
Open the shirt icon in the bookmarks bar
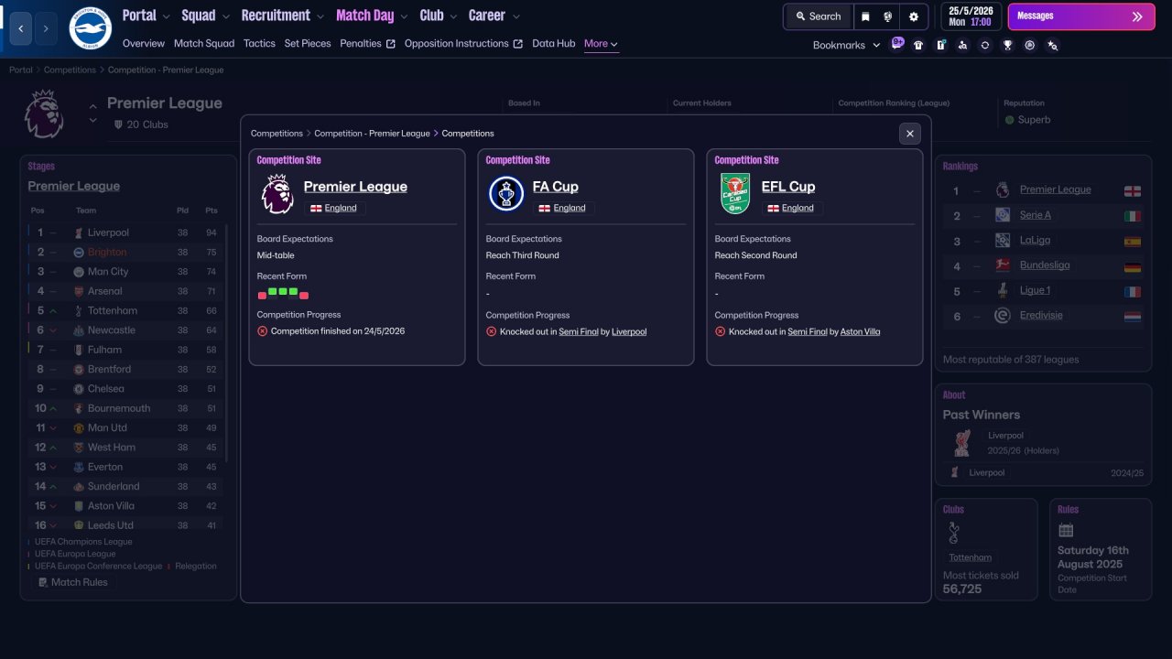coord(918,45)
